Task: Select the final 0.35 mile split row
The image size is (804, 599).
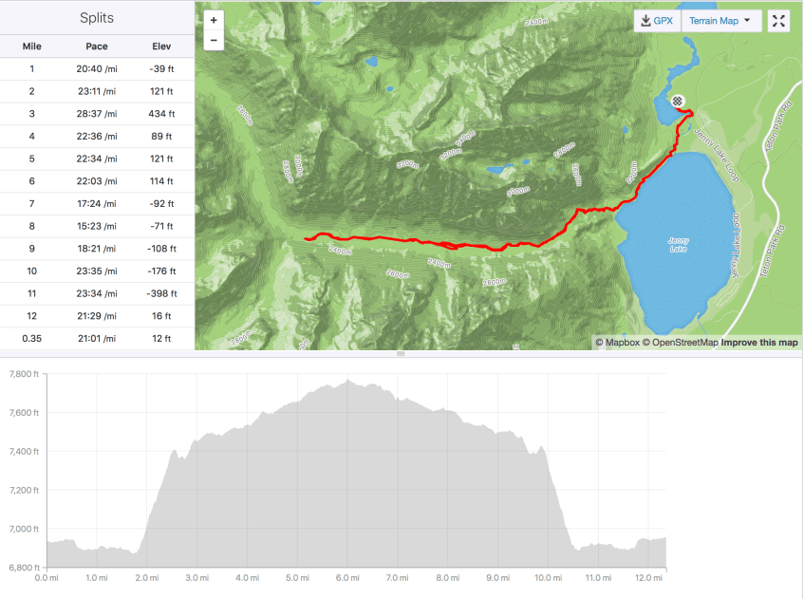Action: (x=97, y=338)
